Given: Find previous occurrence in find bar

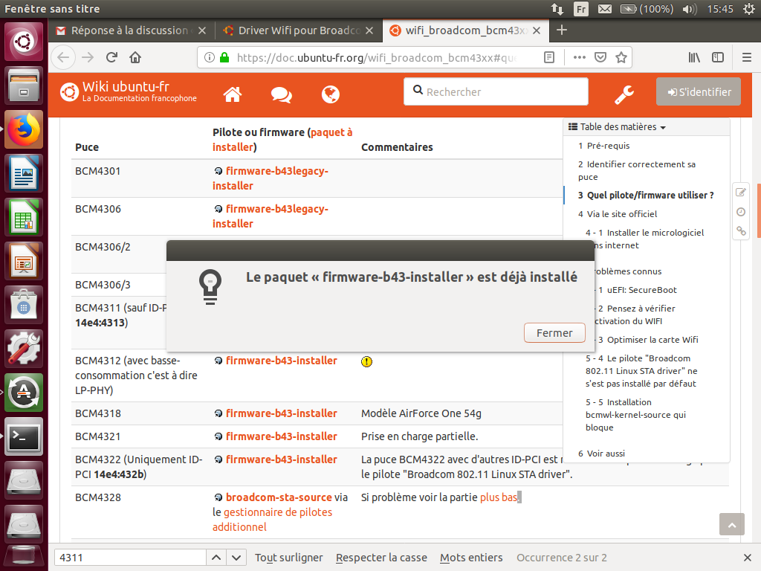Looking at the screenshot, I should tap(216, 558).
